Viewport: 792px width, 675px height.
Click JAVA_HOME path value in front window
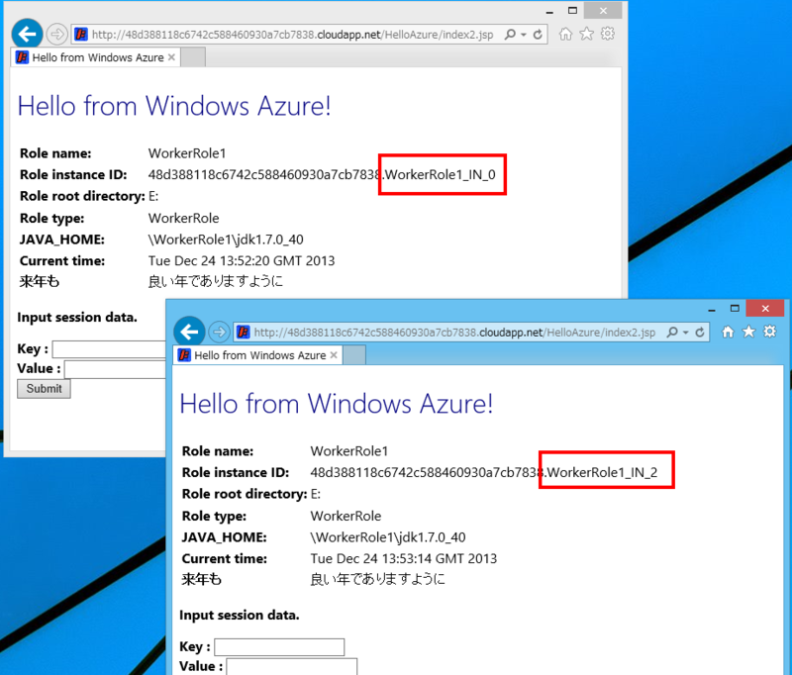tap(388, 537)
